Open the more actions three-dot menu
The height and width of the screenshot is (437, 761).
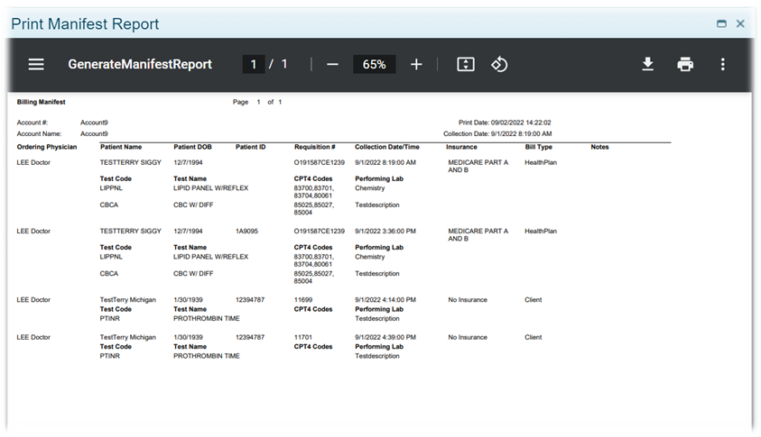pos(722,65)
